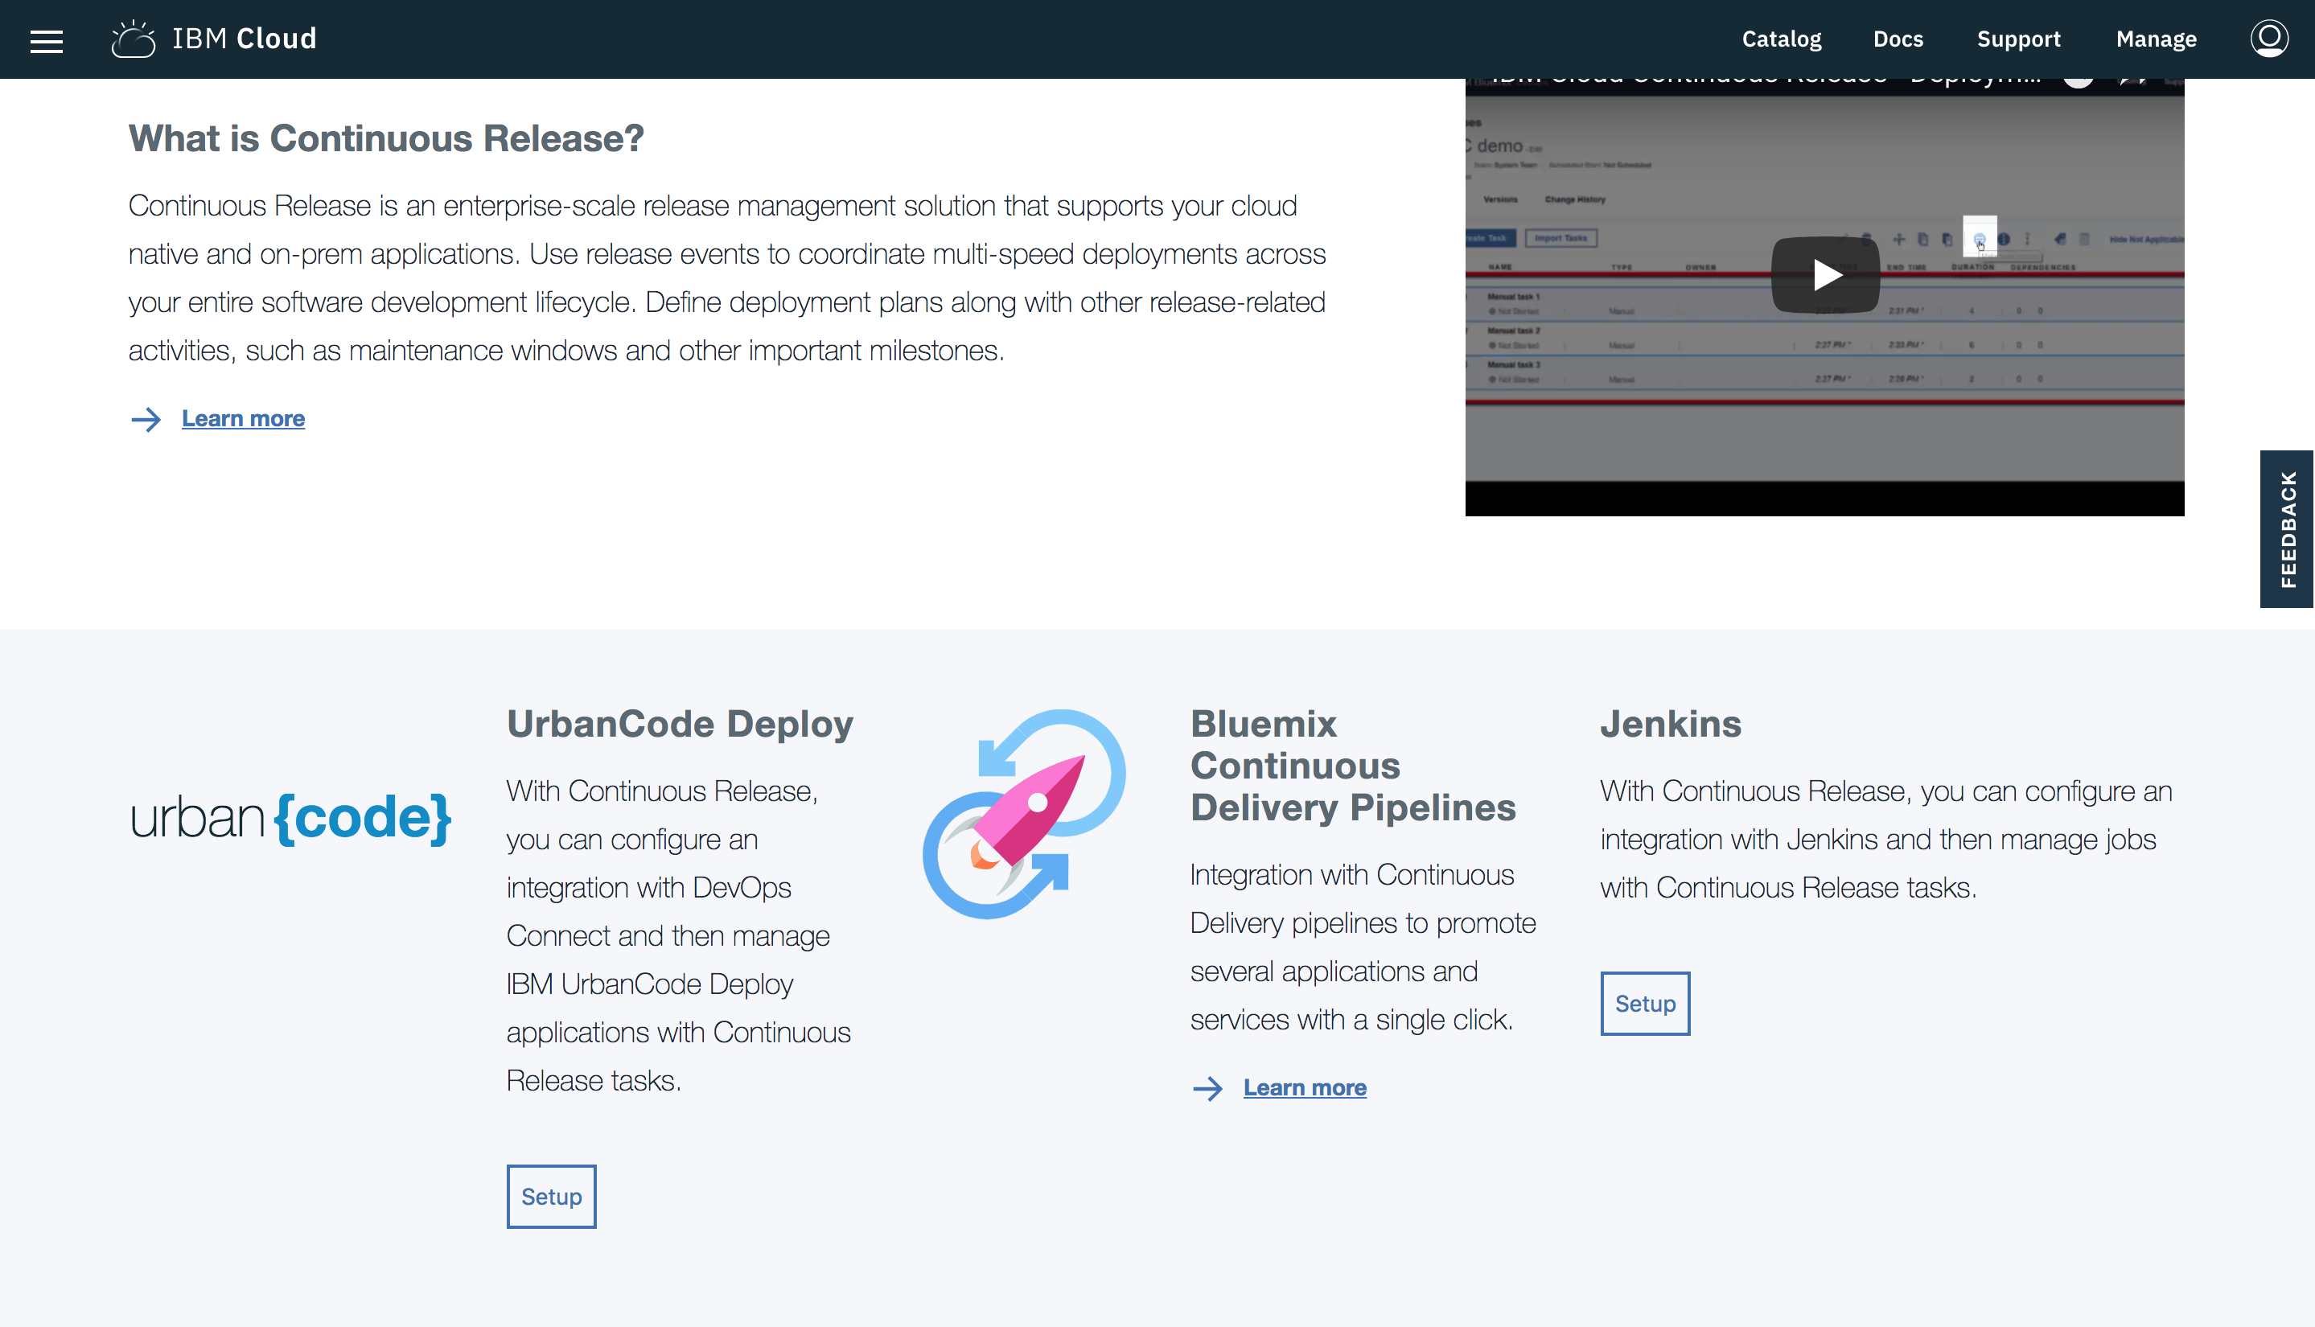
Task: Open the Catalog menu item
Action: click(1781, 39)
